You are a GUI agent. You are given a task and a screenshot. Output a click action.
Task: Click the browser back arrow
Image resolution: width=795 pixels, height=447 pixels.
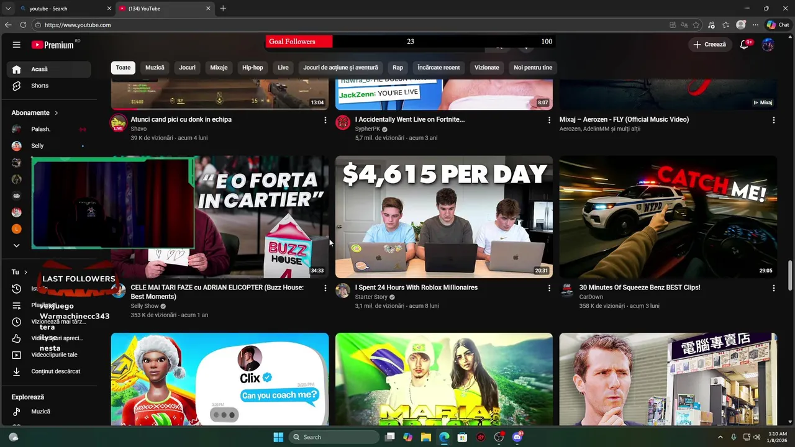[x=8, y=25]
